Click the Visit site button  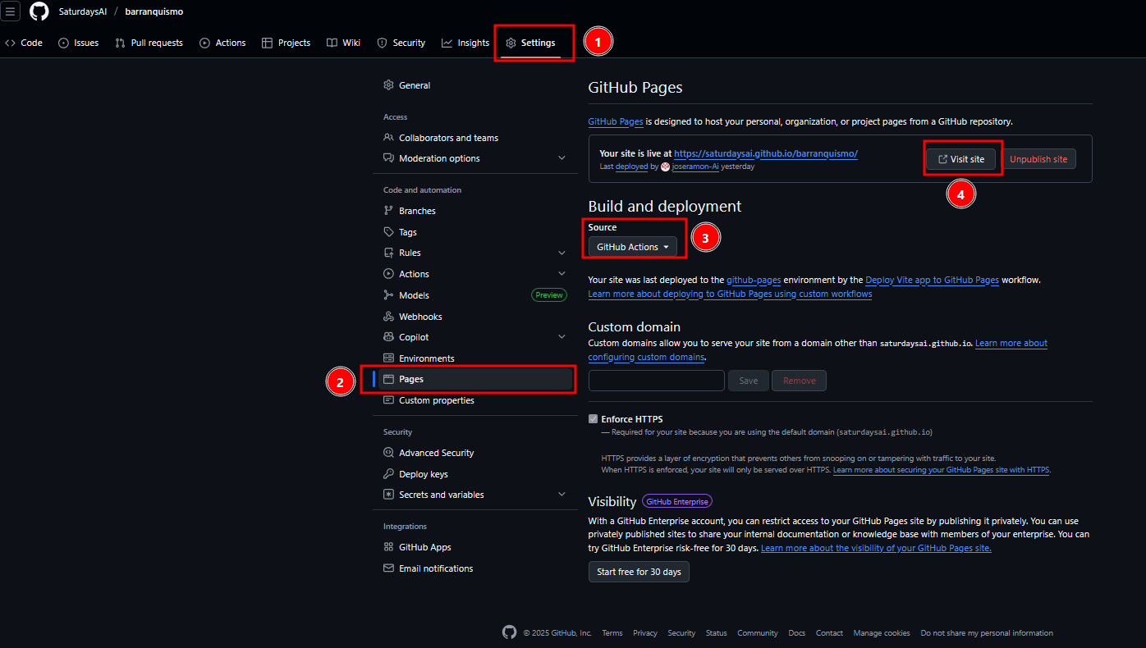pyautogui.click(x=961, y=159)
